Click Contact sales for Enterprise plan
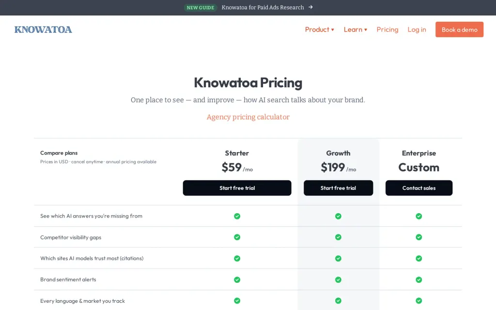 click(419, 188)
